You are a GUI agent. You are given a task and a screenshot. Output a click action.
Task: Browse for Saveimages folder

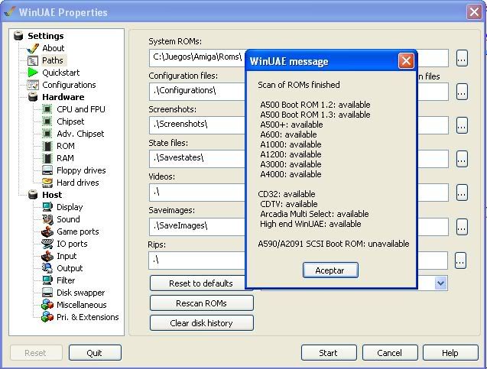[x=462, y=227]
